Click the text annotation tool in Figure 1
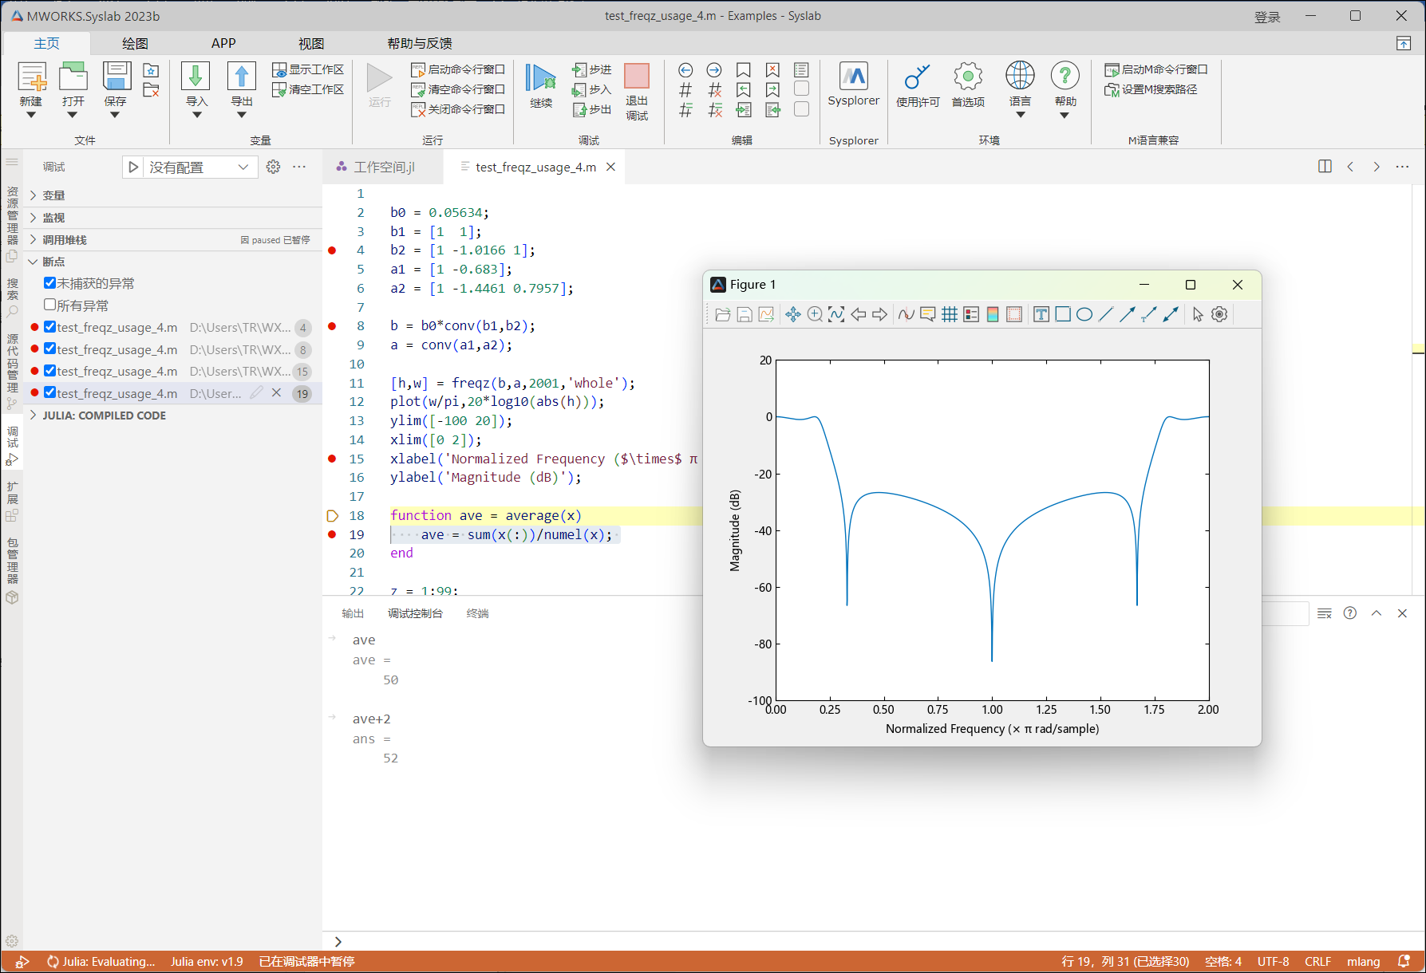 pyautogui.click(x=1041, y=314)
